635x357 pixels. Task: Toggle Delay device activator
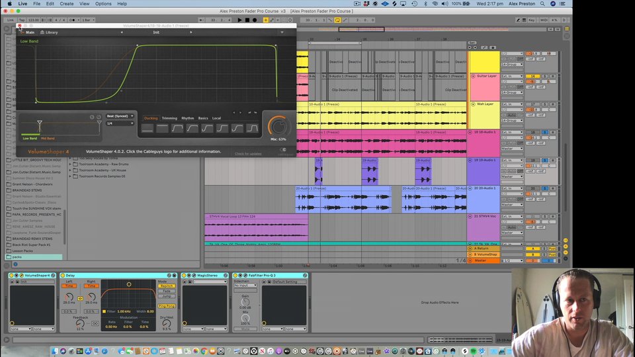(63, 275)
